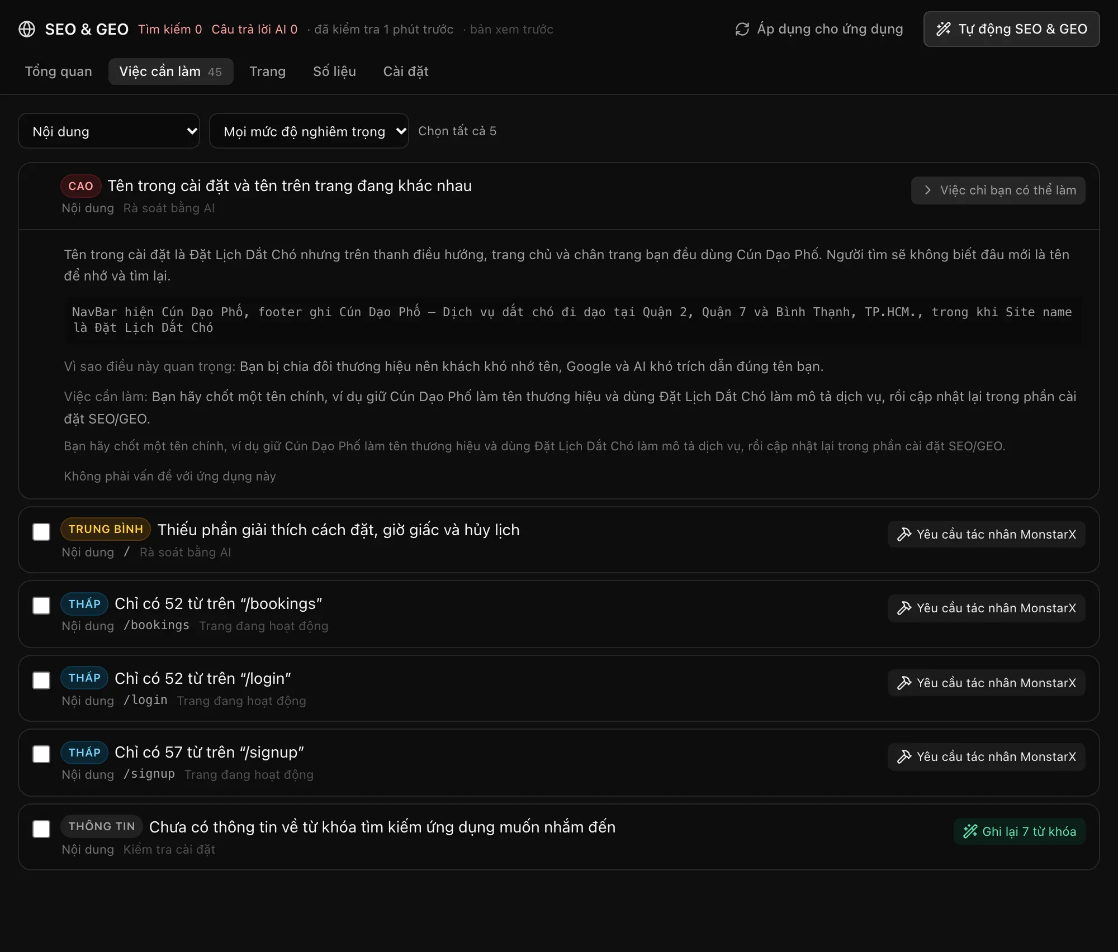Click the globe icon beside SEO & GEO

point(27,29)
